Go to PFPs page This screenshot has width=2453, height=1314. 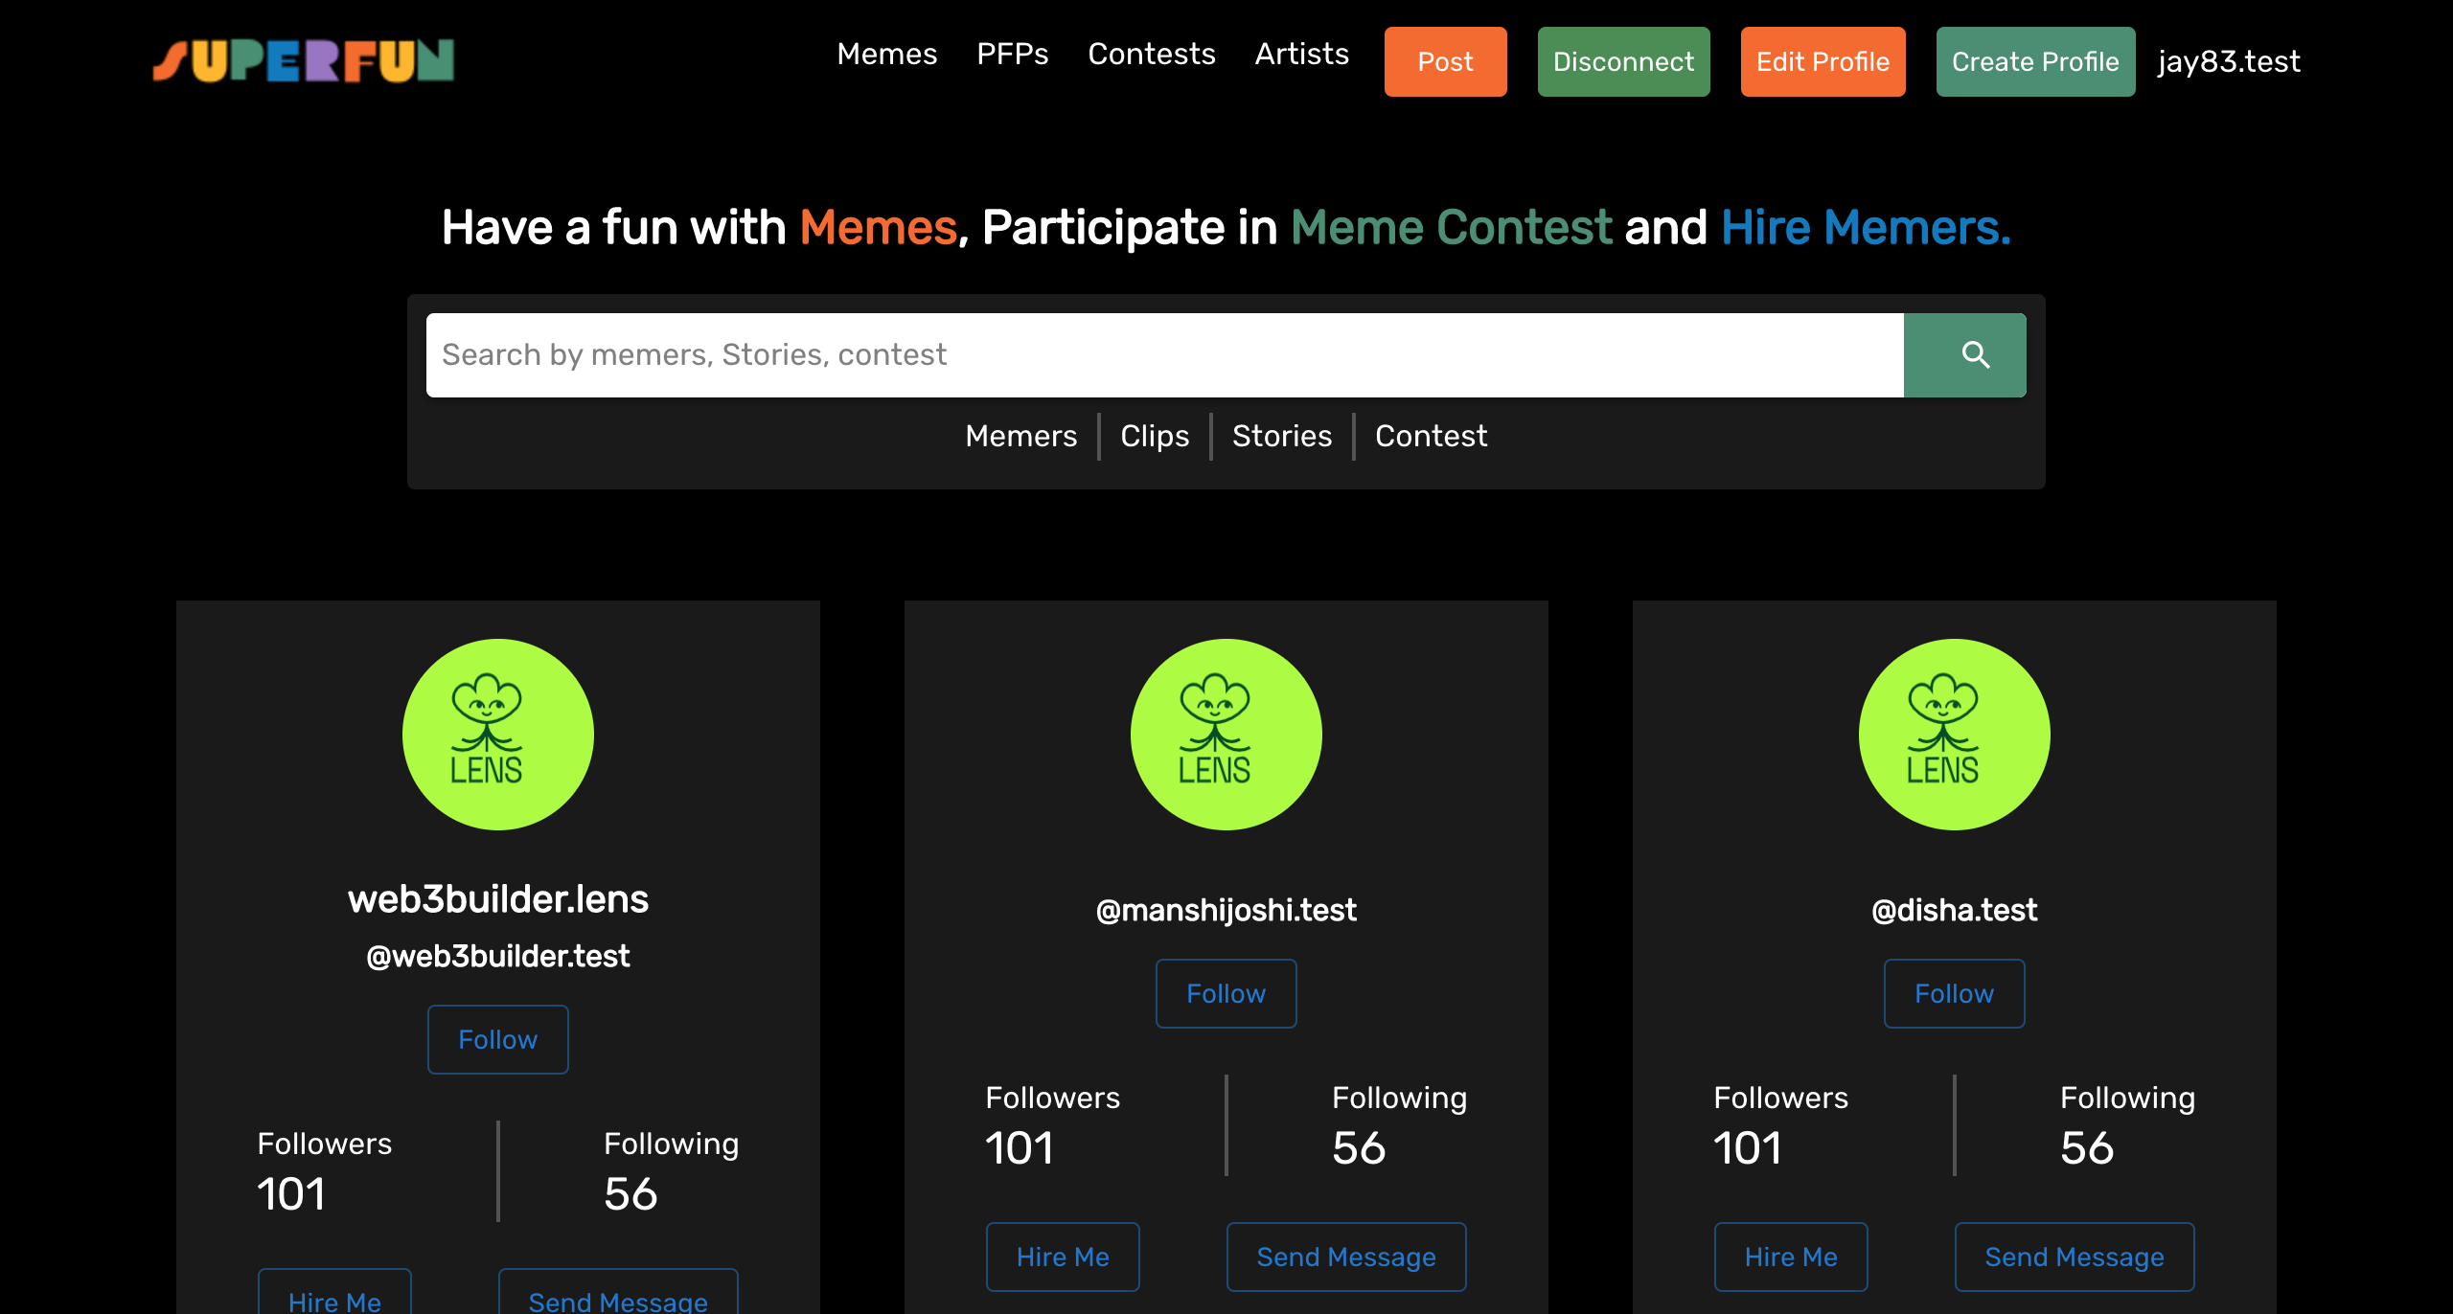click(1012, 55)
